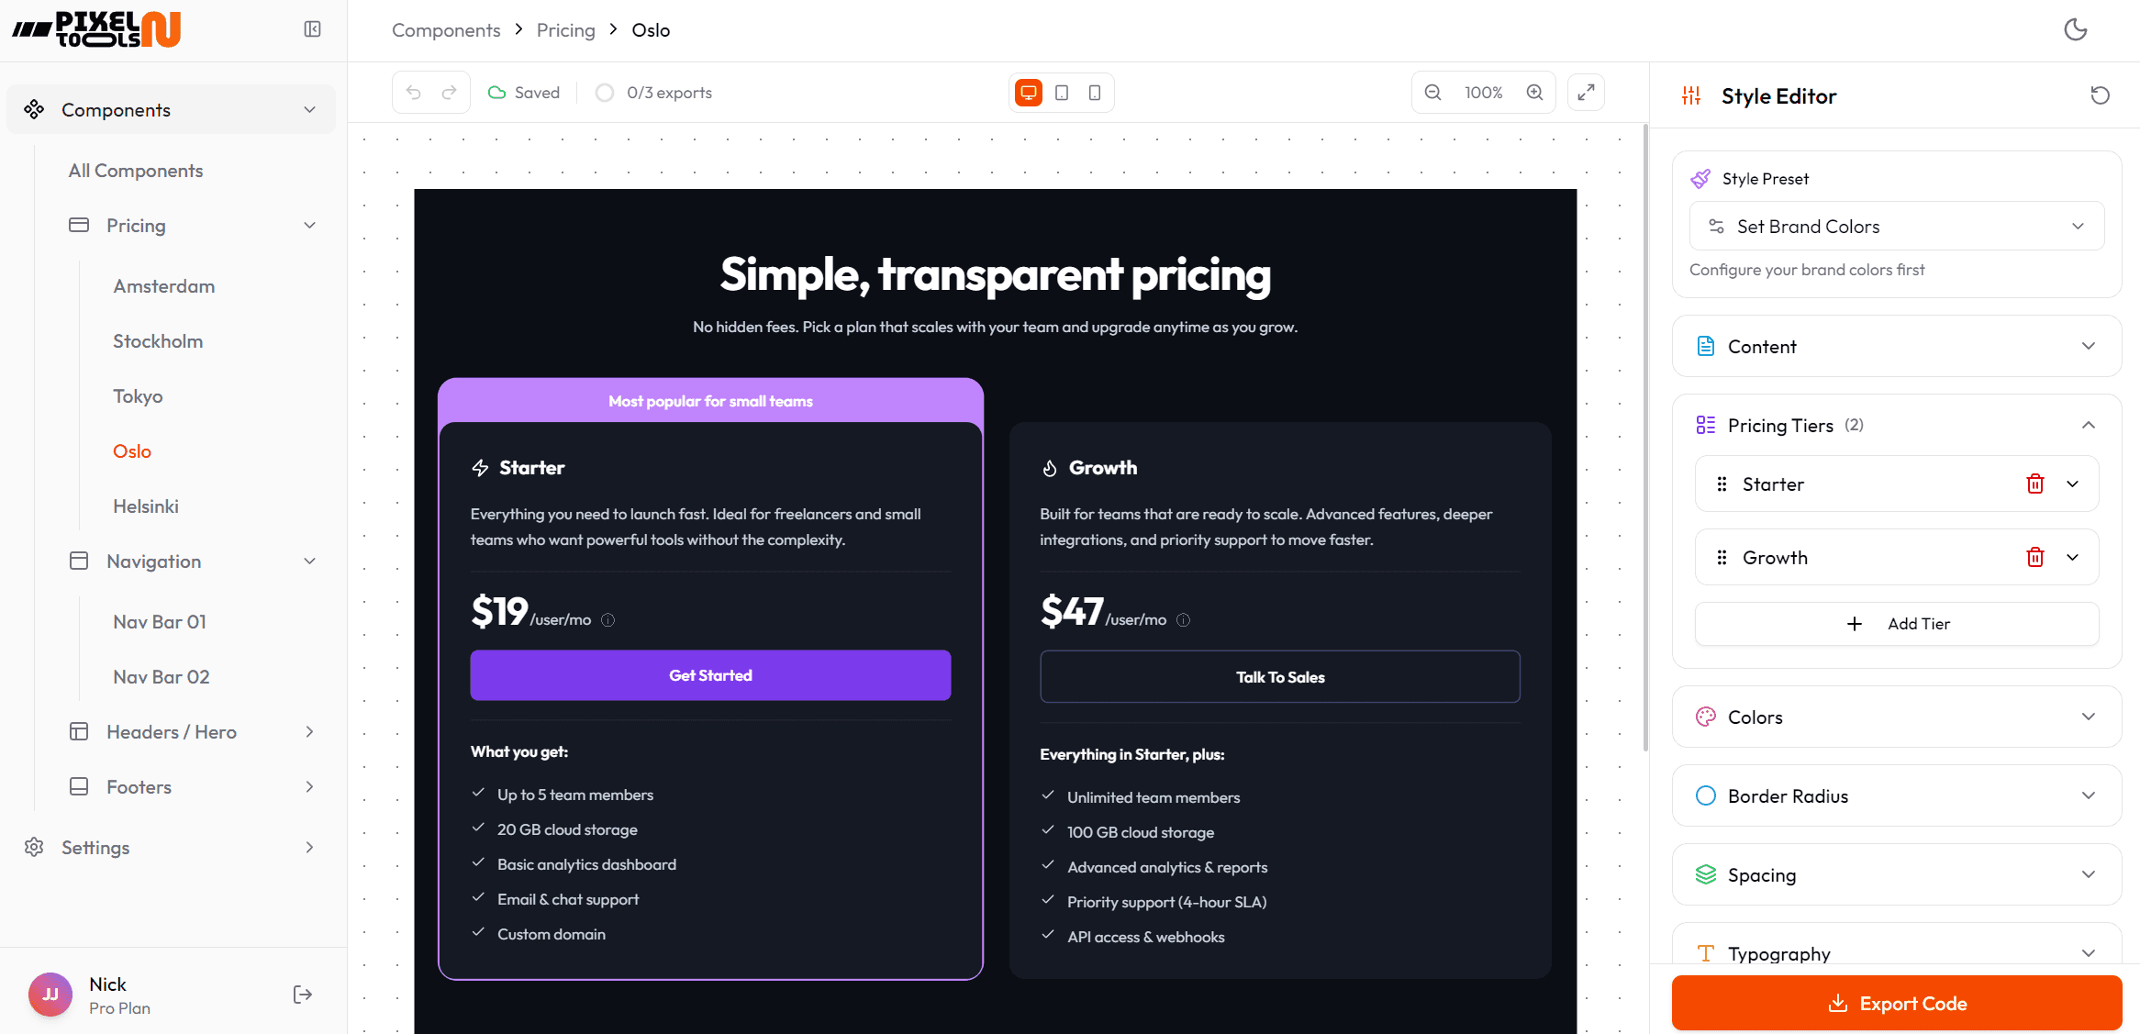
Task: Zoom in on the canvas
Action: click(1534, 92)
